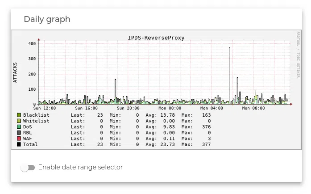The width and height of the screenshot is (311, 194).
Task: Click the ATTACKS y-axis label
Action: pyautogui.click(x=15, y=72)
